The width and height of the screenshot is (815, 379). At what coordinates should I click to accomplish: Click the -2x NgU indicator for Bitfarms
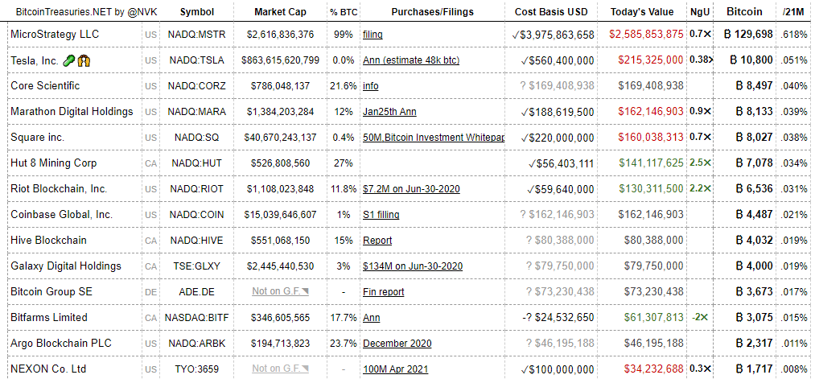pyautogui.click(x=700, y=318)
